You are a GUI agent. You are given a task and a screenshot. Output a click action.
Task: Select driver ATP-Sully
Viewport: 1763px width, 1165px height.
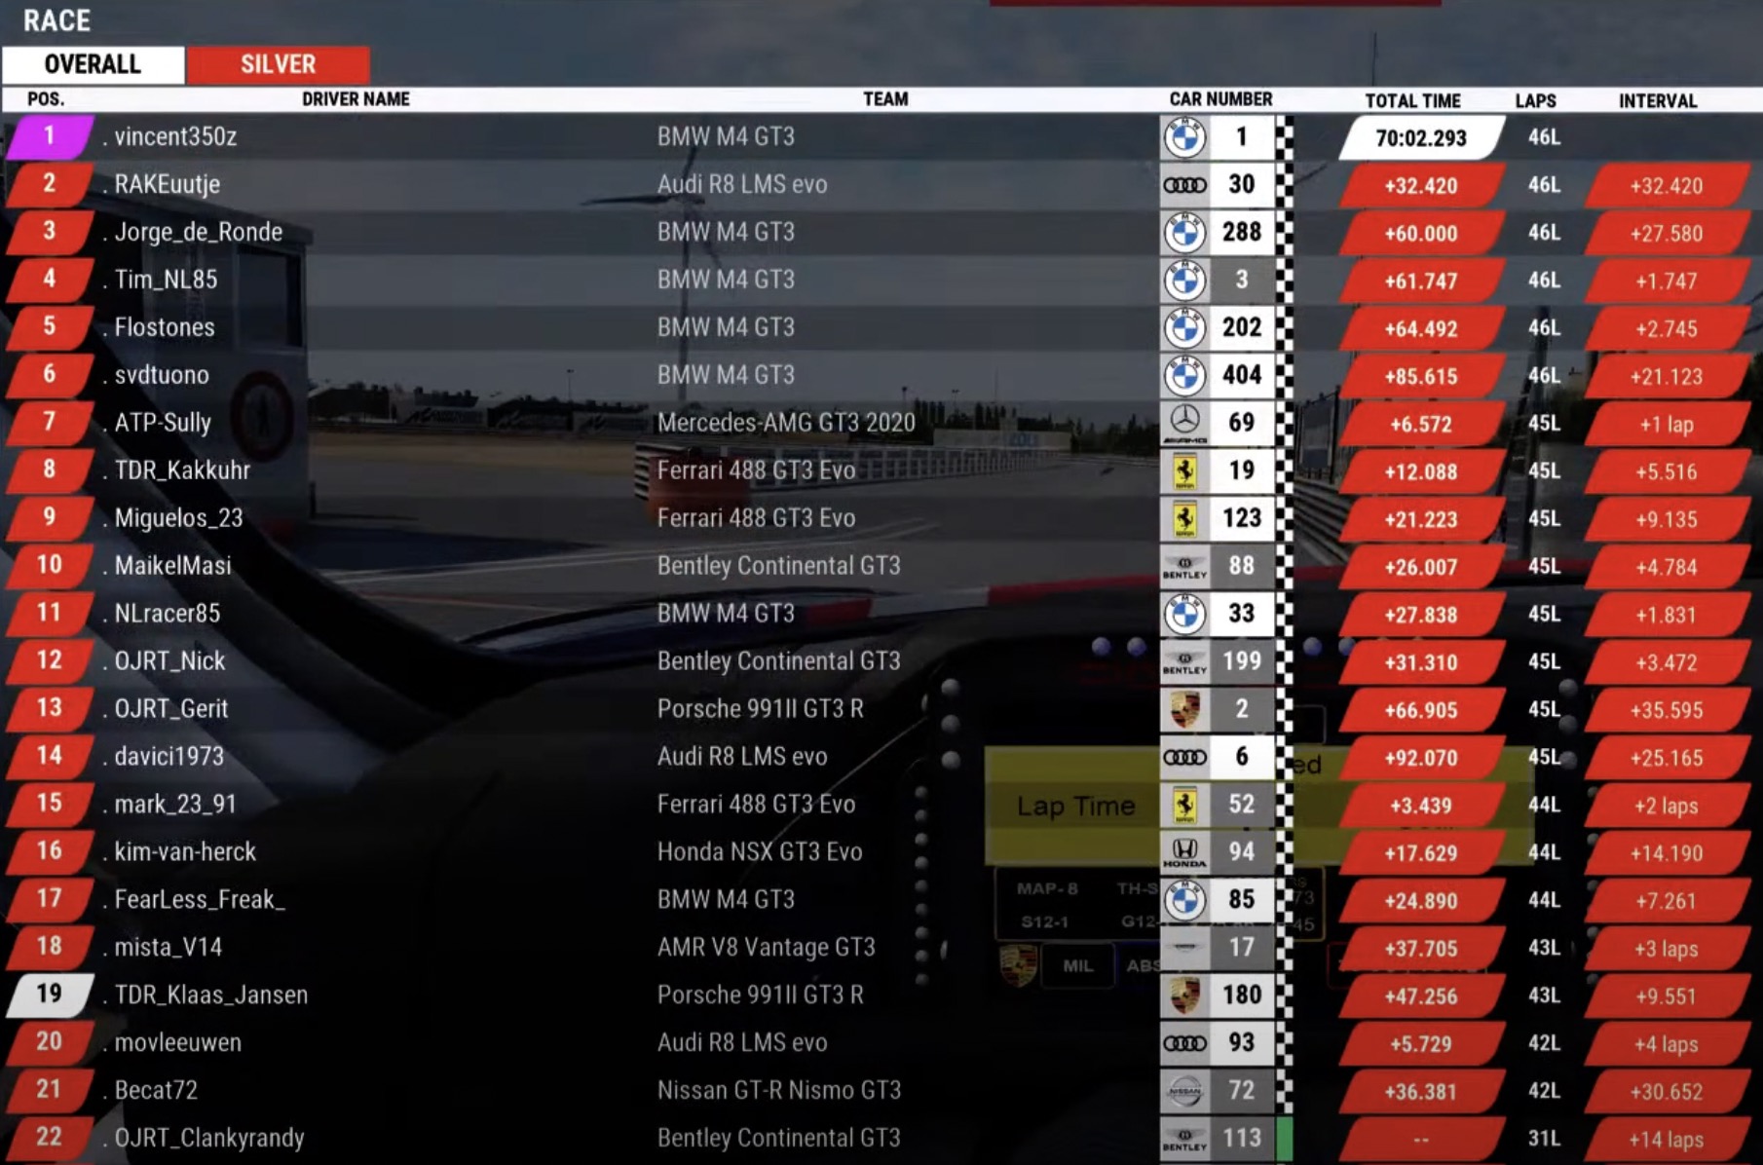163,424
